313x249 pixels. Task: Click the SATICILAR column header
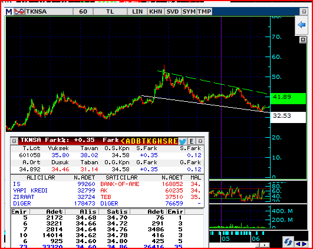click(121, 177)
